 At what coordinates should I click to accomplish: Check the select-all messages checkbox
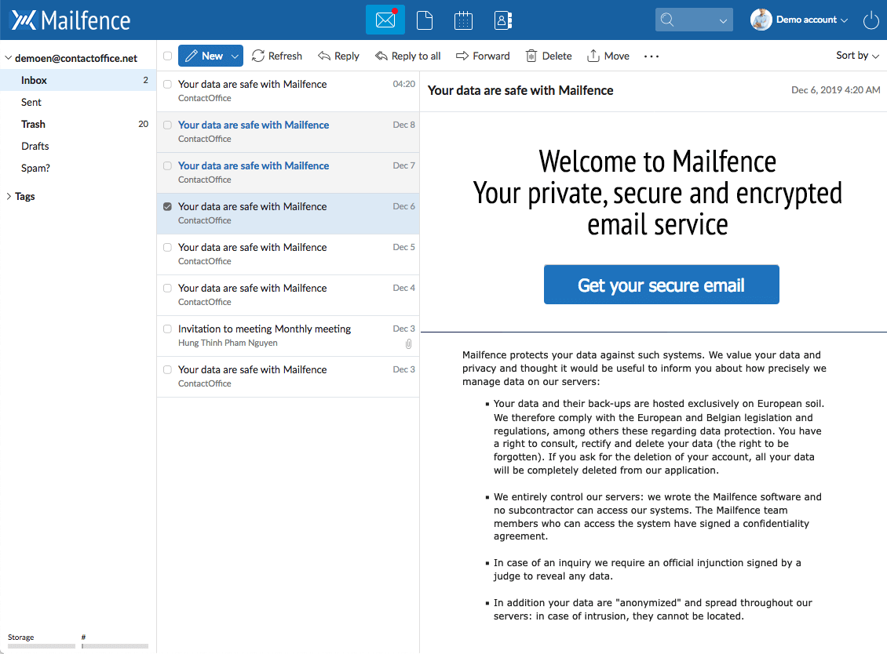[167, 56]
